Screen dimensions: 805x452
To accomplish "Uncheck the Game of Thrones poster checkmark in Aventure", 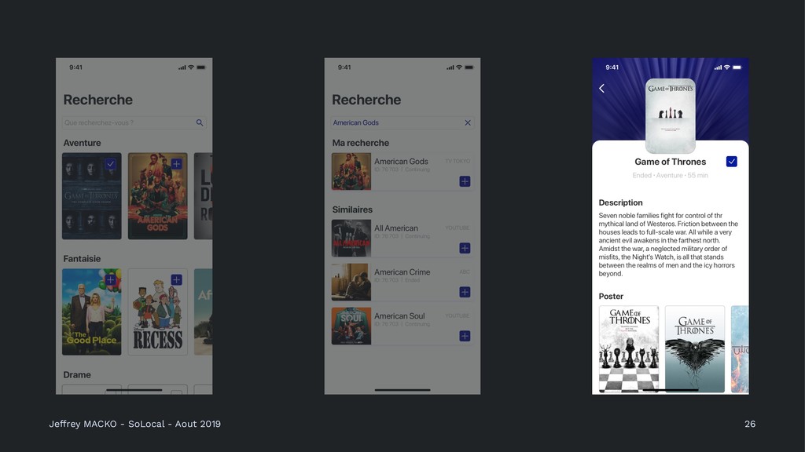I will click(110, 164).
